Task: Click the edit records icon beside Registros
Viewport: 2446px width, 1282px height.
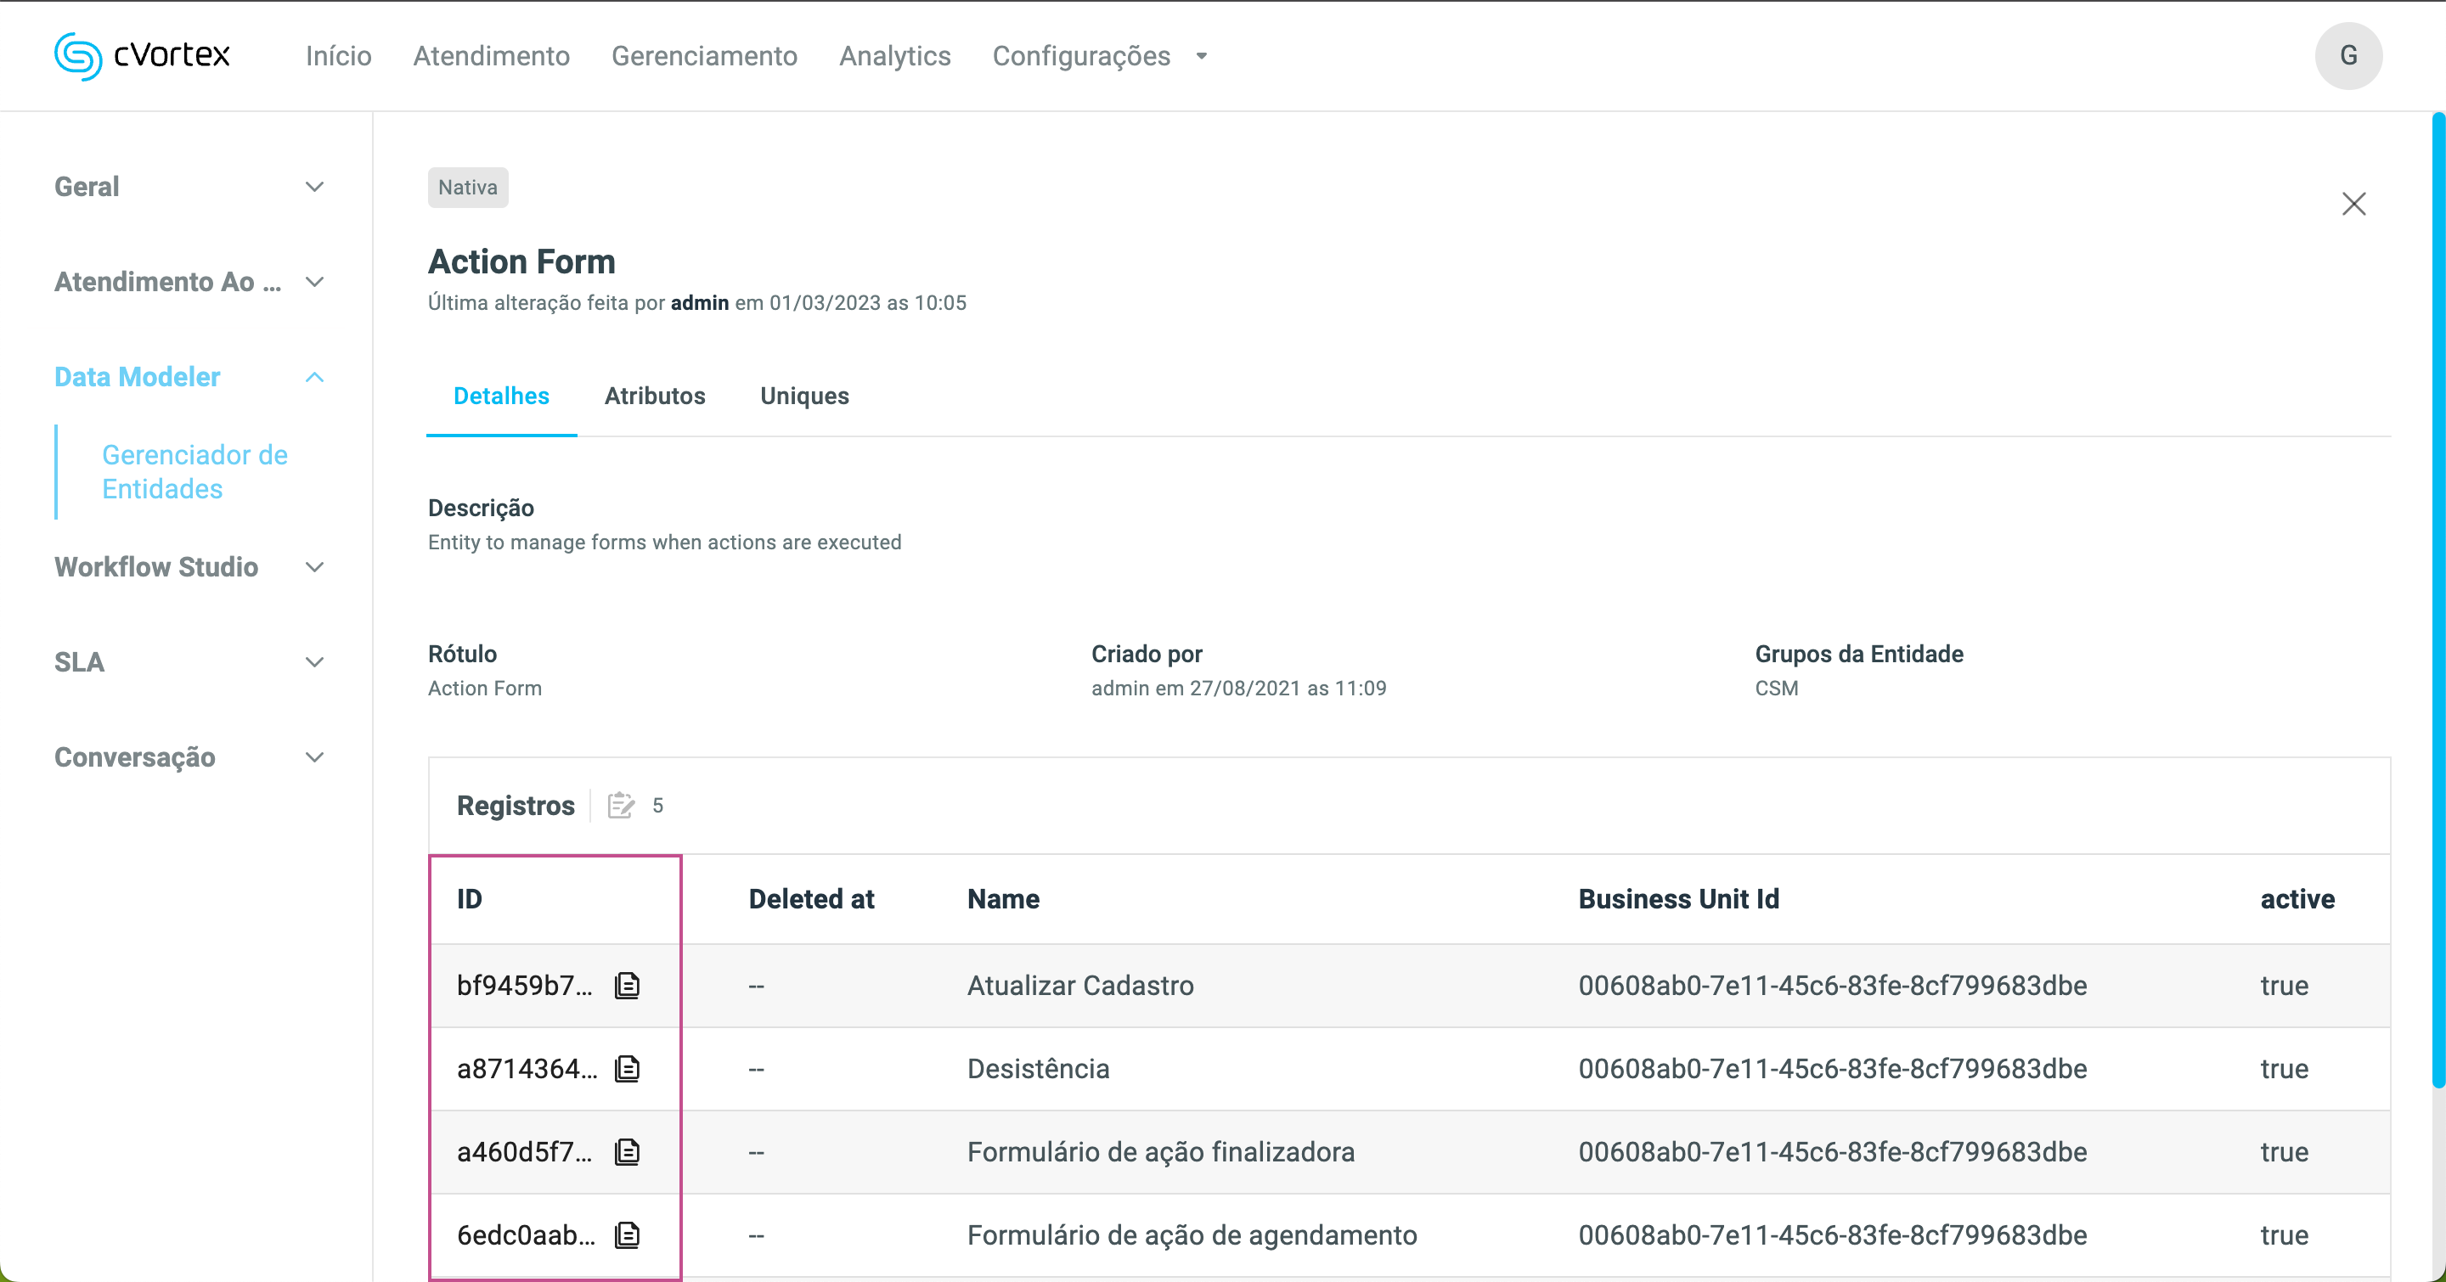Action: point(621,806)
